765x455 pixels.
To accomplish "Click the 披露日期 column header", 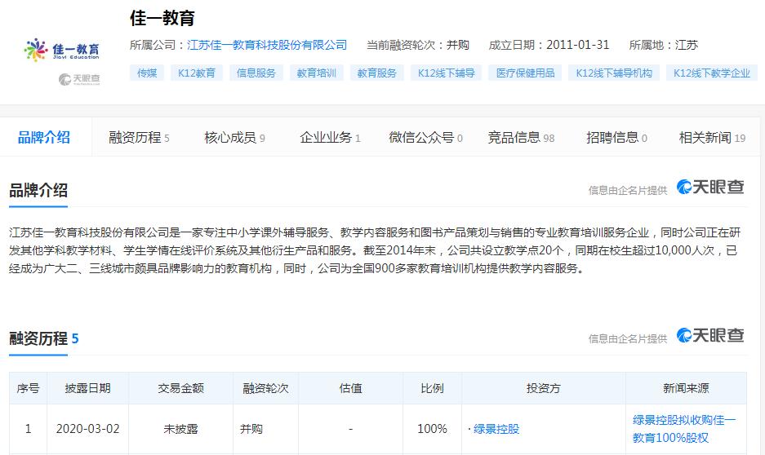I will [x=88, y=388].
